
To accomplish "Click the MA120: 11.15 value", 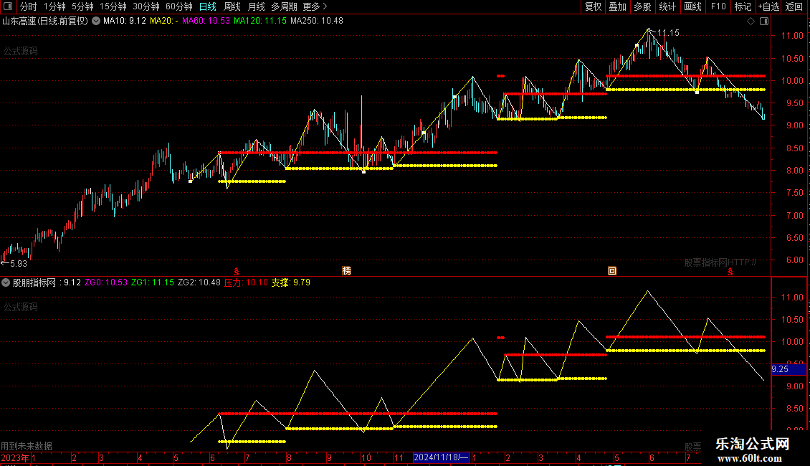I will point(259,21).
